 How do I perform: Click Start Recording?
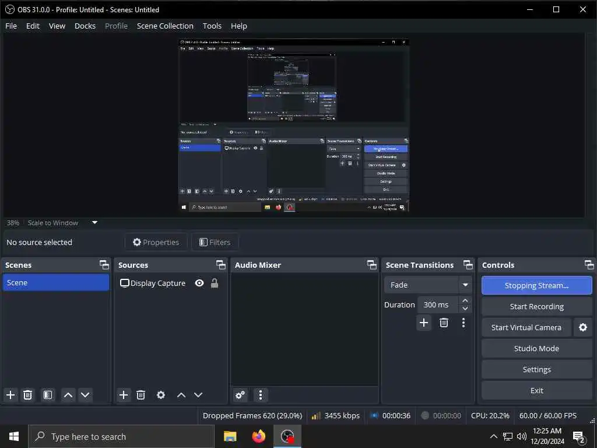click(536, 306)
